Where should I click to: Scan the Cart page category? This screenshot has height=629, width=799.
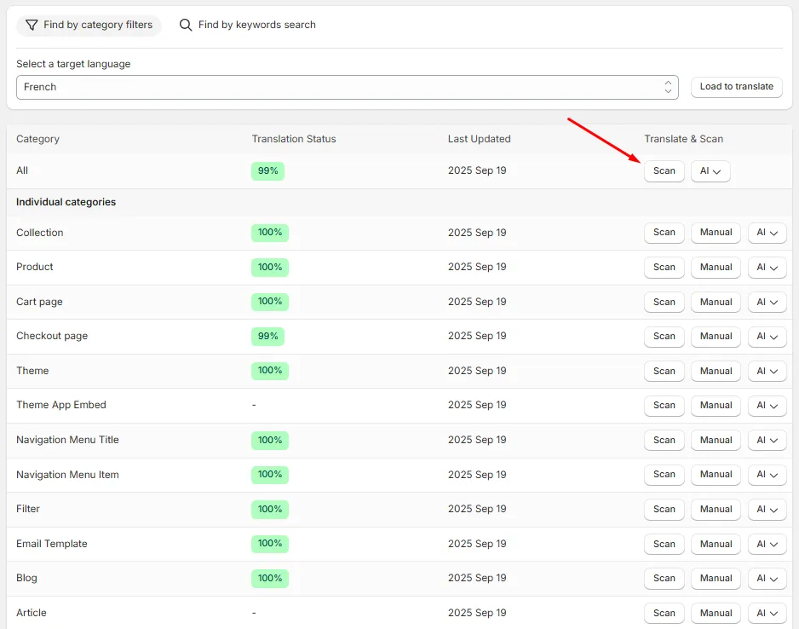[664, 302]
